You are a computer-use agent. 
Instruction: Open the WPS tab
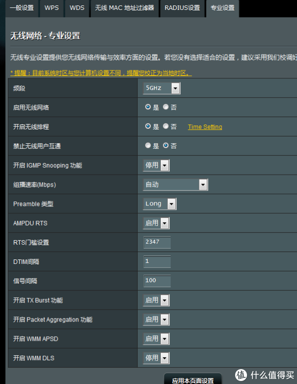[51, 8]
